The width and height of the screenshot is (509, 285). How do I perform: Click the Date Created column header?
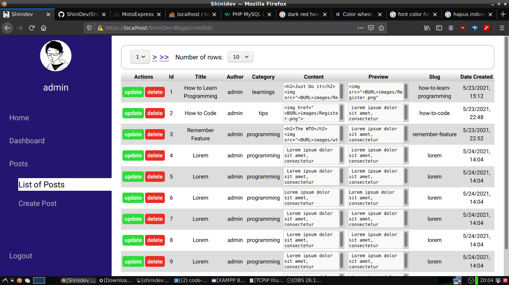click(476, 77)
